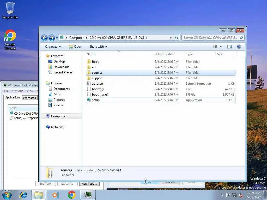Select the support folder icon
The image size is (267, 200).
click(x=89, y=78)
